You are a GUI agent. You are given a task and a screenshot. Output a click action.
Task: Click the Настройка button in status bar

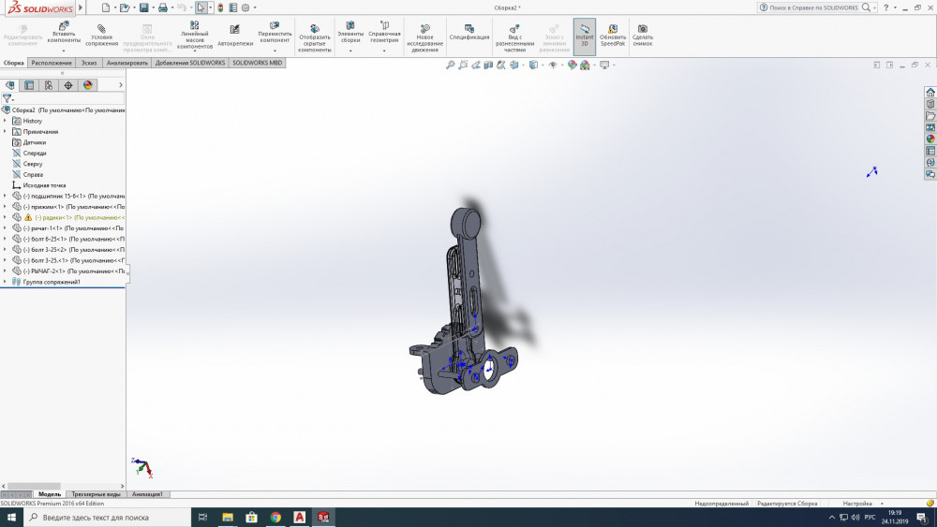click(856, 504)
